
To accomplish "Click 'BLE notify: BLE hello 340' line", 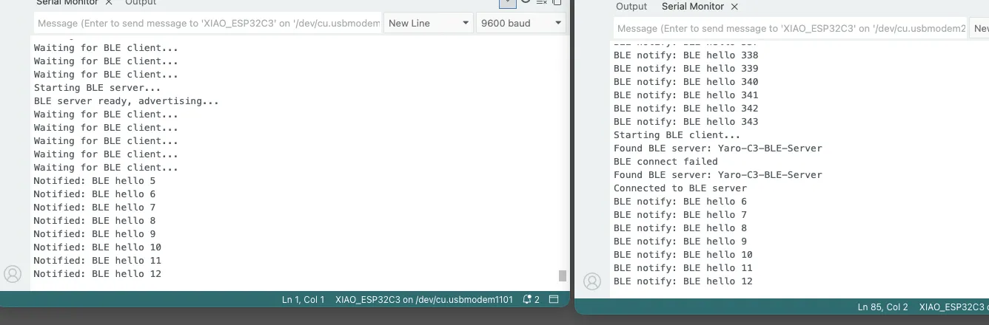I will [686, 82].
